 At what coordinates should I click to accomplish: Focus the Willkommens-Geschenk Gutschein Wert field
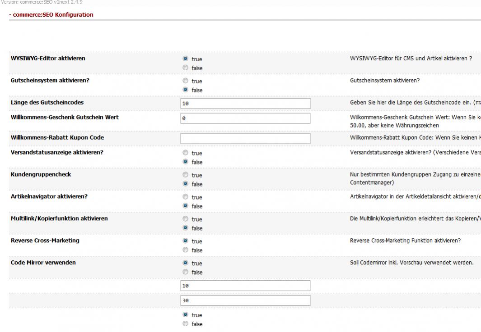coord(245,118)
